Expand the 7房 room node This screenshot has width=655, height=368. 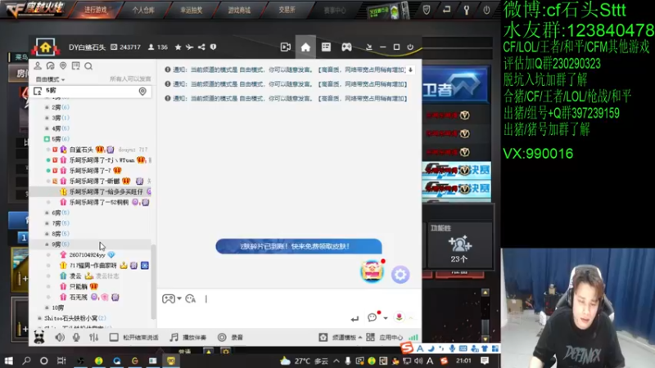point(47,223)
